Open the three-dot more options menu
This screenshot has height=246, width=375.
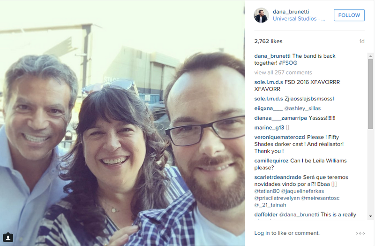click(x=360, y=233)
